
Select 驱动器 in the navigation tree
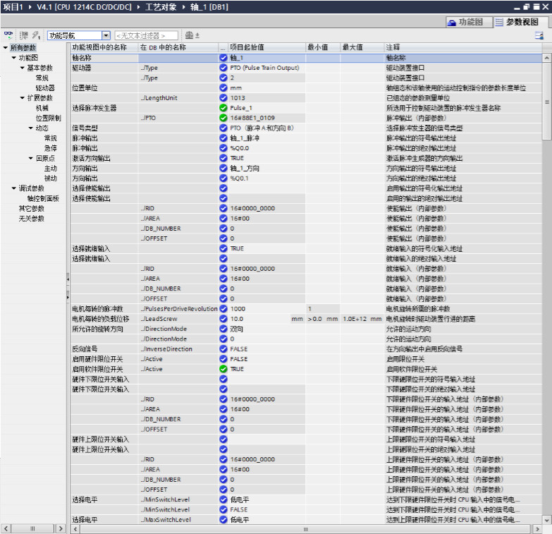pos(45,87)
